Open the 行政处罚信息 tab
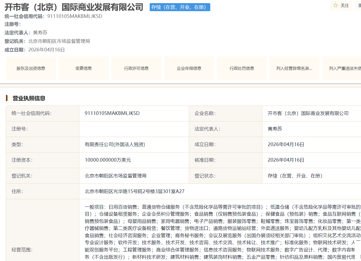The image size is (361, 261). pos(242,68)
